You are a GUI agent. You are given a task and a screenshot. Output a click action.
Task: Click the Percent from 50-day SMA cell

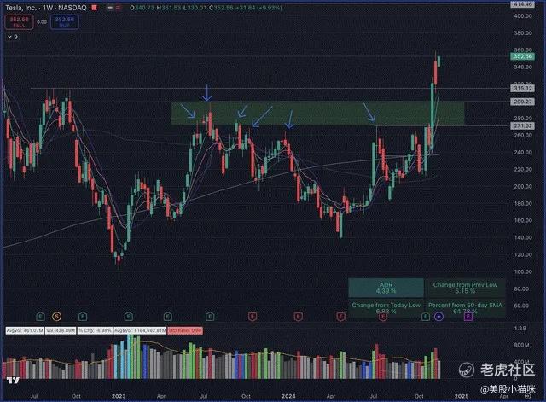coord(465,308)
